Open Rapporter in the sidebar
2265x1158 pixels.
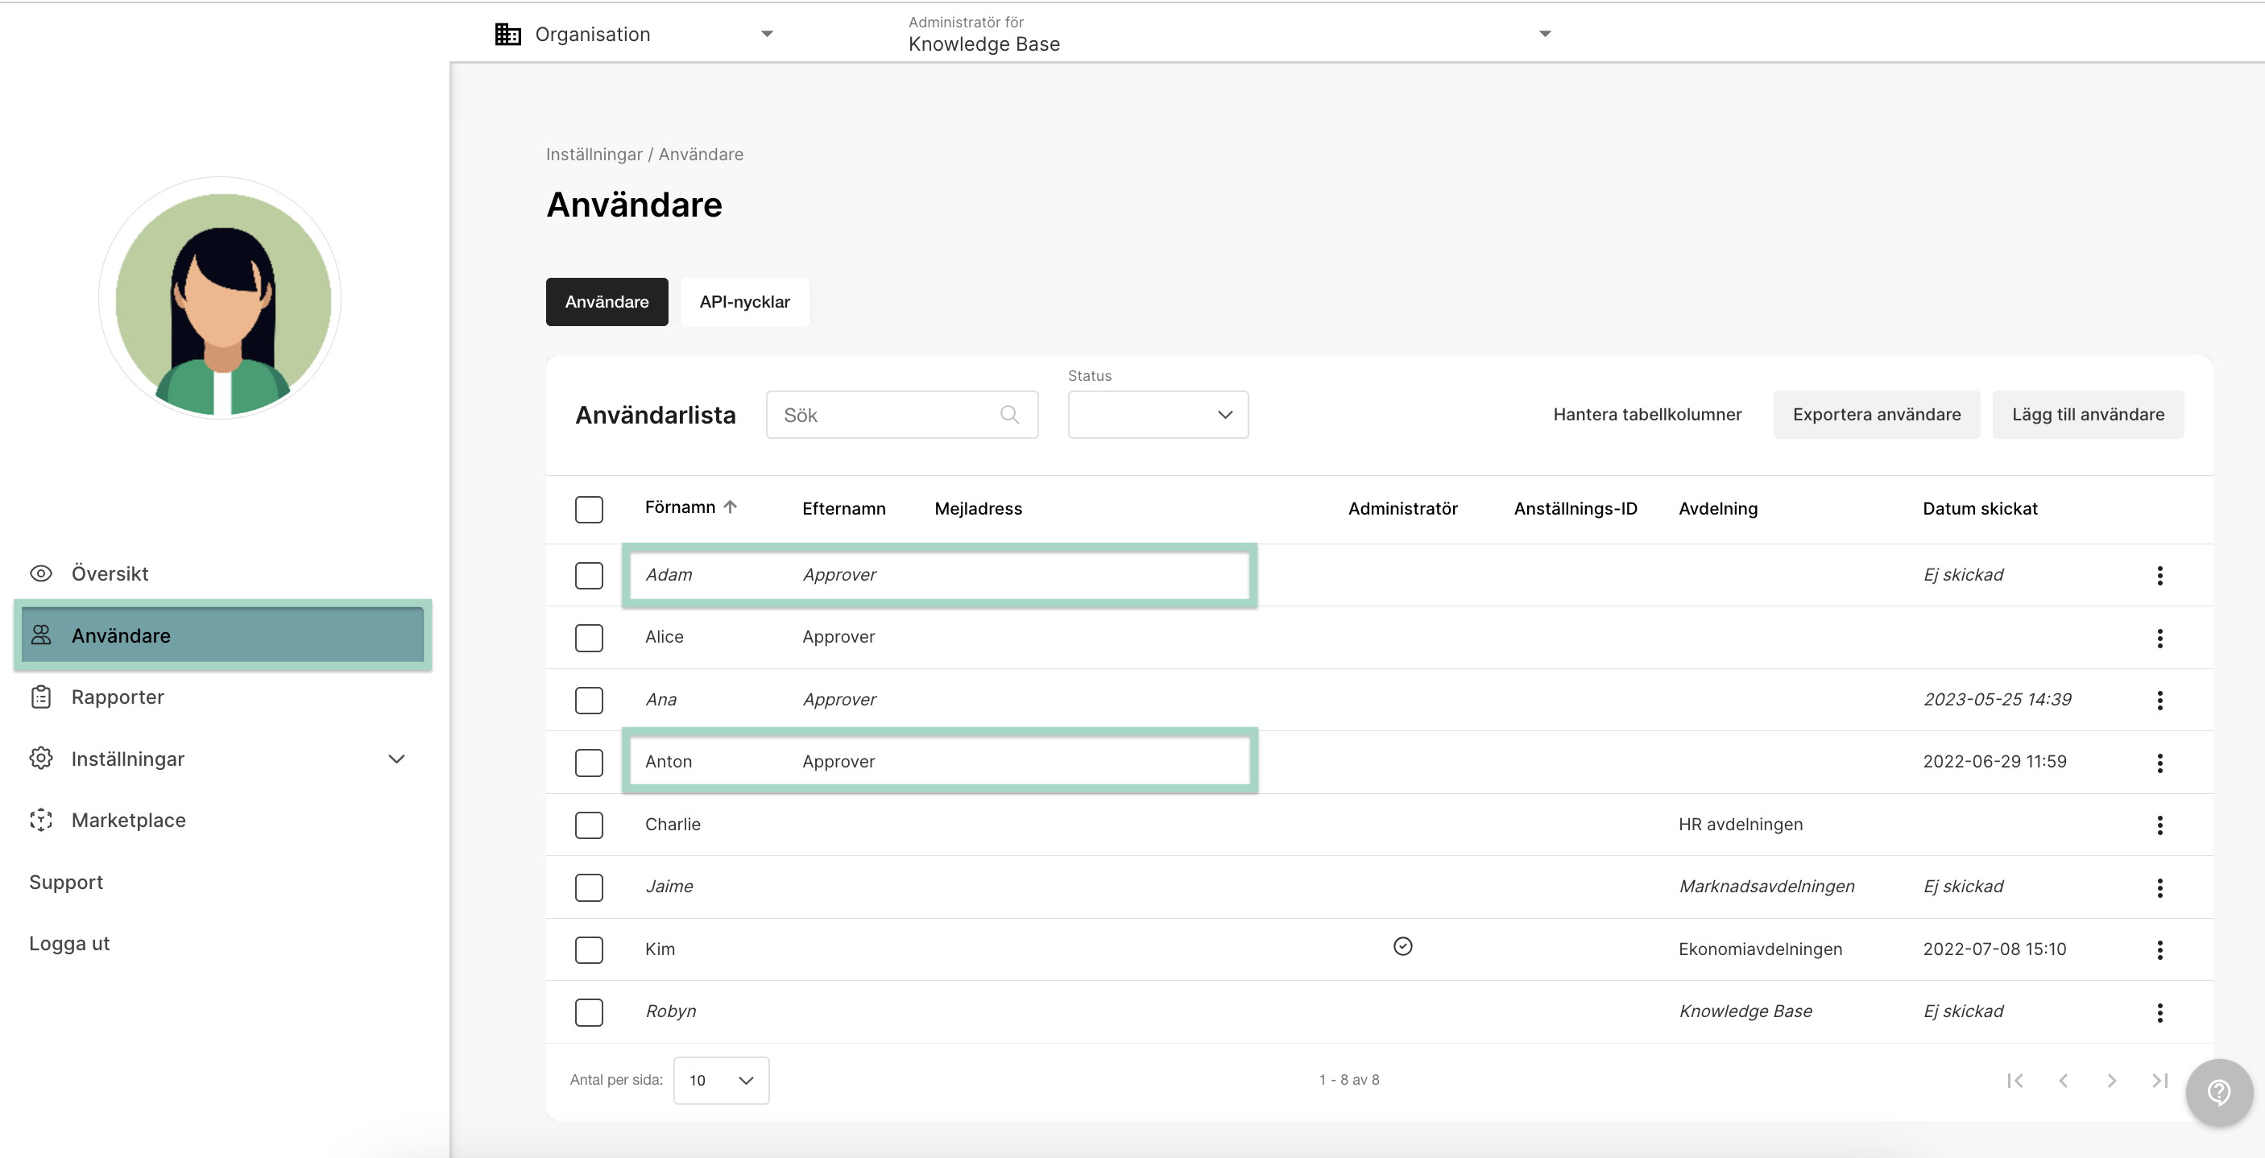point(117,697)
